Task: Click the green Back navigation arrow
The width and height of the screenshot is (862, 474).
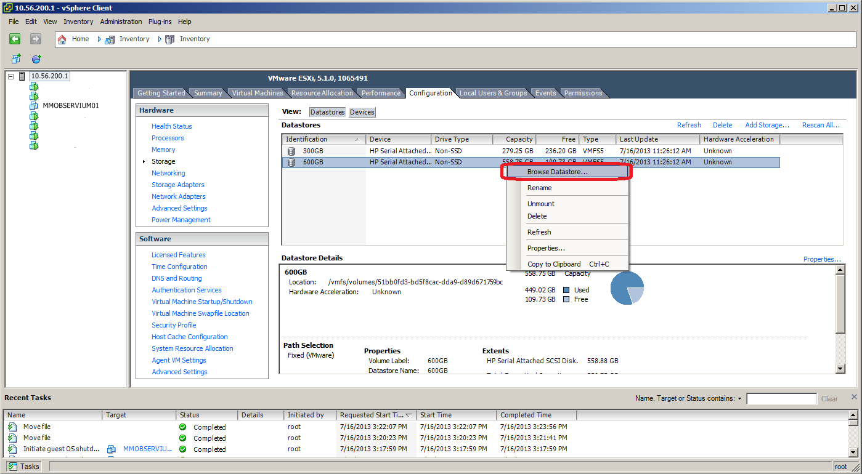Action: pyautogui.click(x=15, y=39)
